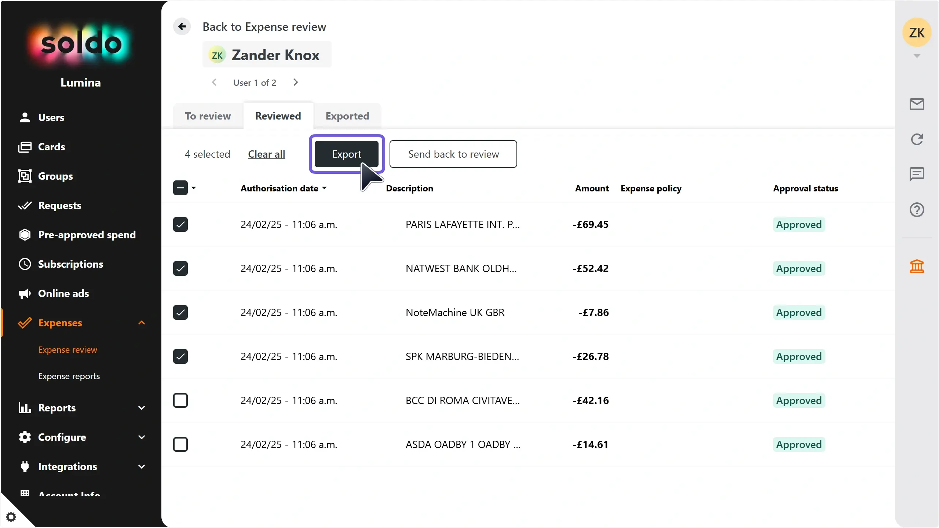Open the chat message icon

(917, 174)
